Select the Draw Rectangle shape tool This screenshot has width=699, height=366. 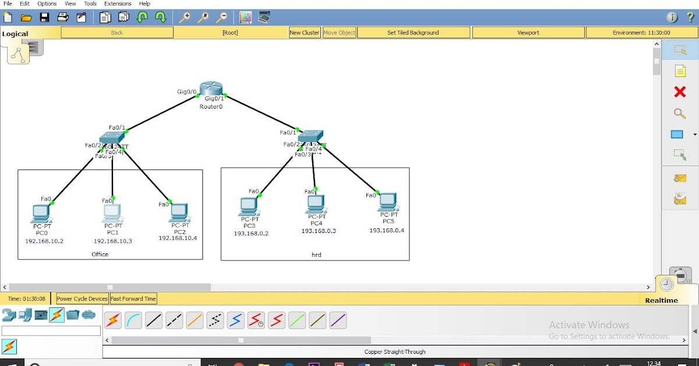click(677, 134)
